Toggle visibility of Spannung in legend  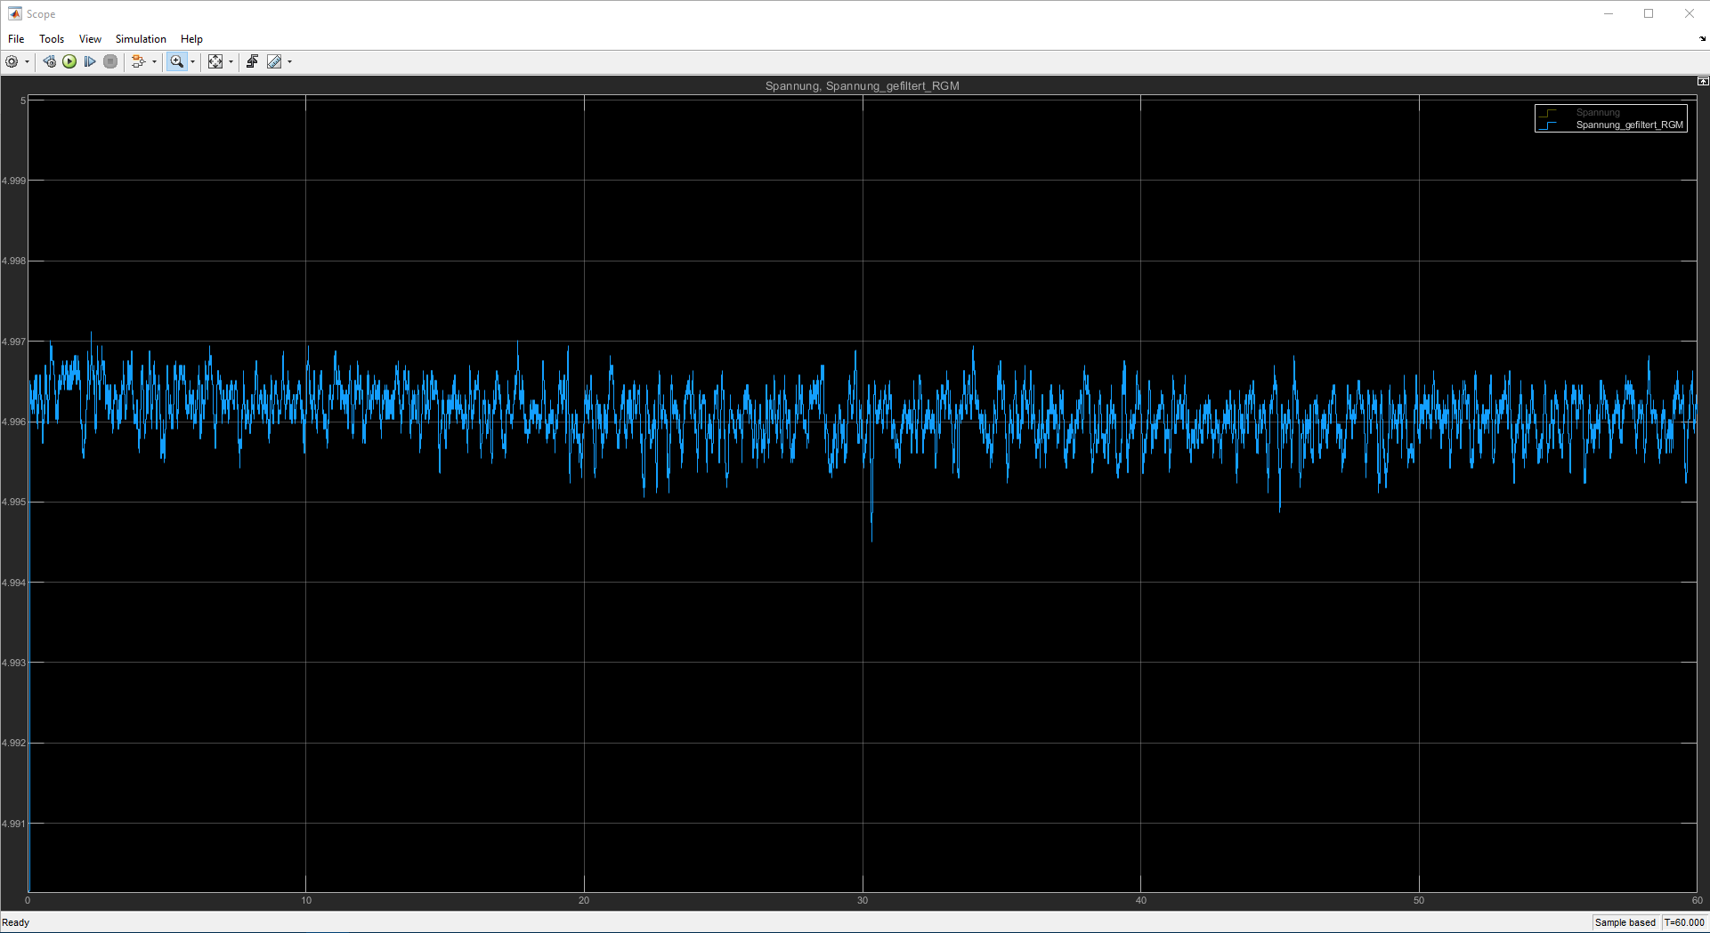(x=1597, y=112)
